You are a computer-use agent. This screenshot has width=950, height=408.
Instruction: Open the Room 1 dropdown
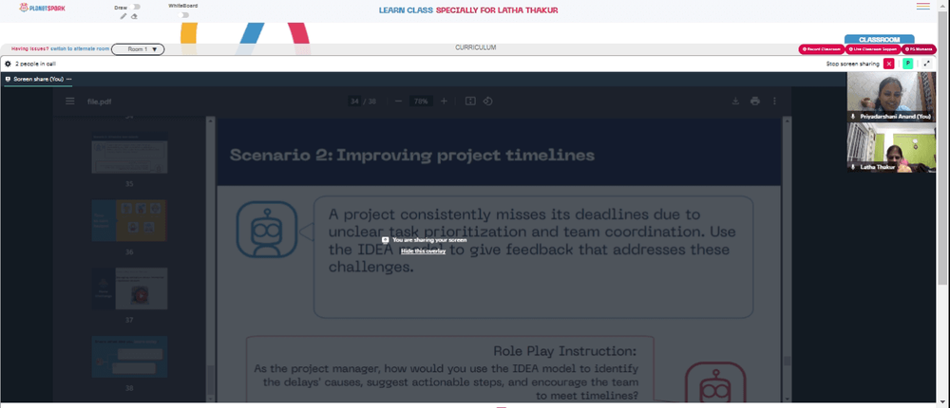(x=138, y=49)
